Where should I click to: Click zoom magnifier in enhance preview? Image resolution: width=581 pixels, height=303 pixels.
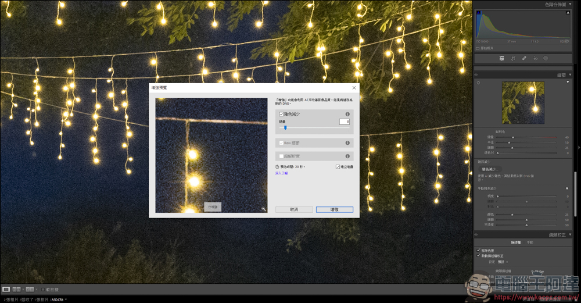click(263, 209)
